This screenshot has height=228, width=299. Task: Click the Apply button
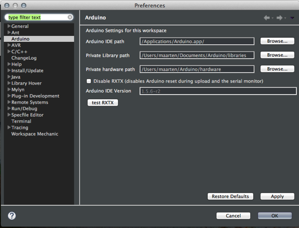(277, 196)
